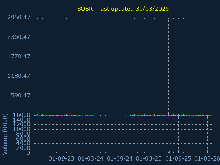
Task: Select the 01-03-24 date label
Action: (x=91, y=159)
